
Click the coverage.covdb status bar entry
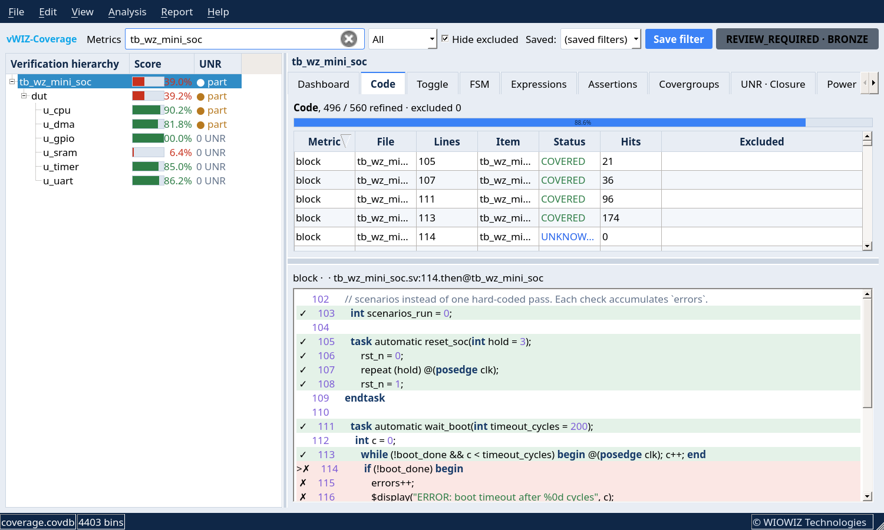tap(38, 522)
